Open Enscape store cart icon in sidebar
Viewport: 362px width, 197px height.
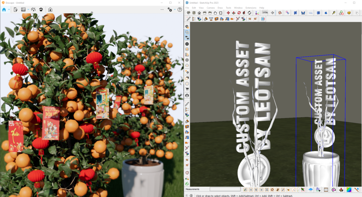pos(187,89)
